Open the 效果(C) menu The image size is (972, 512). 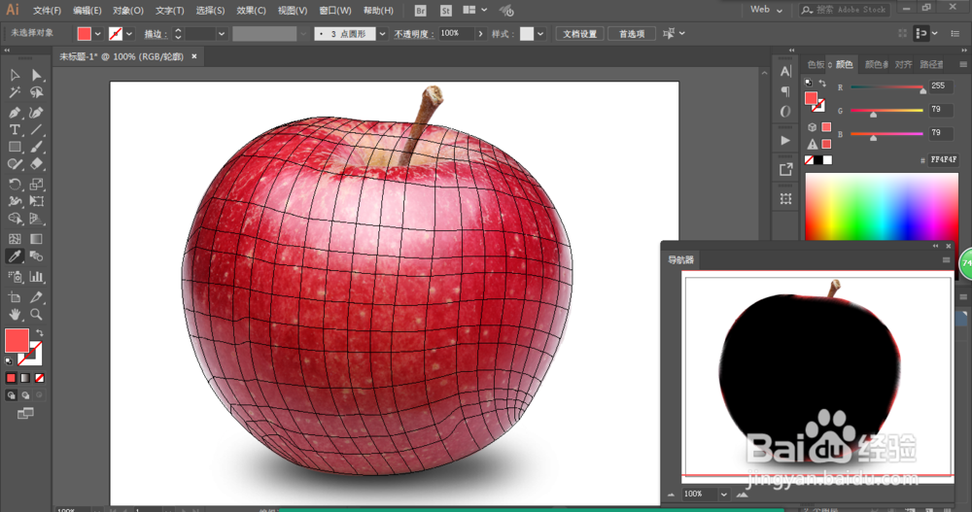[x=251, y=11]
